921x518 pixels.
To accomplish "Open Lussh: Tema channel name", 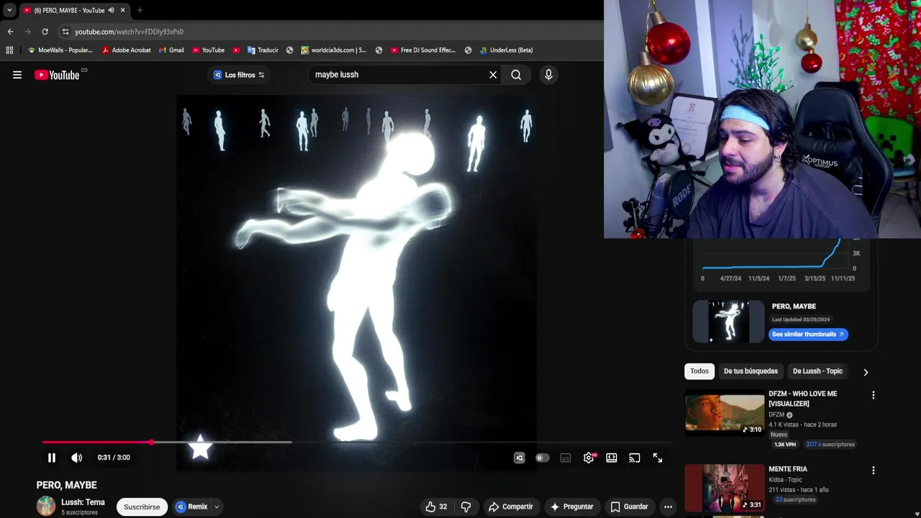I will [83, 502].
